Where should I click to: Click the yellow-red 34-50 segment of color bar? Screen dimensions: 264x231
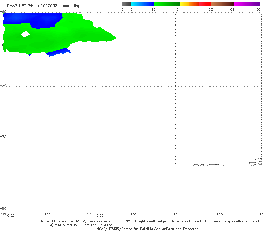196,4
